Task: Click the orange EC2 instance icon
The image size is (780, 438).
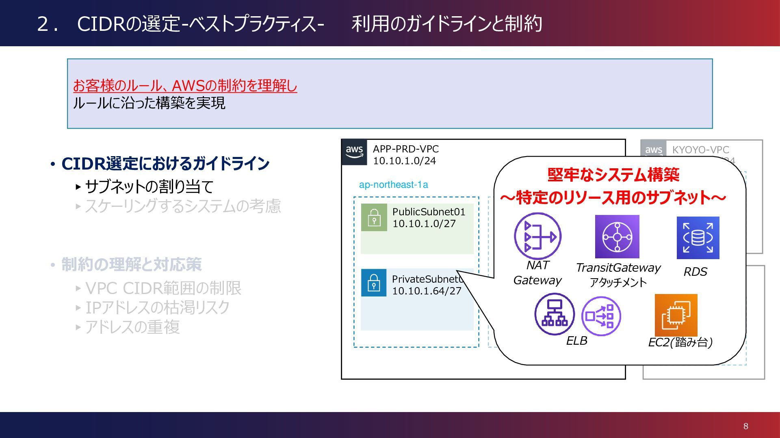Action: (676, 315)
